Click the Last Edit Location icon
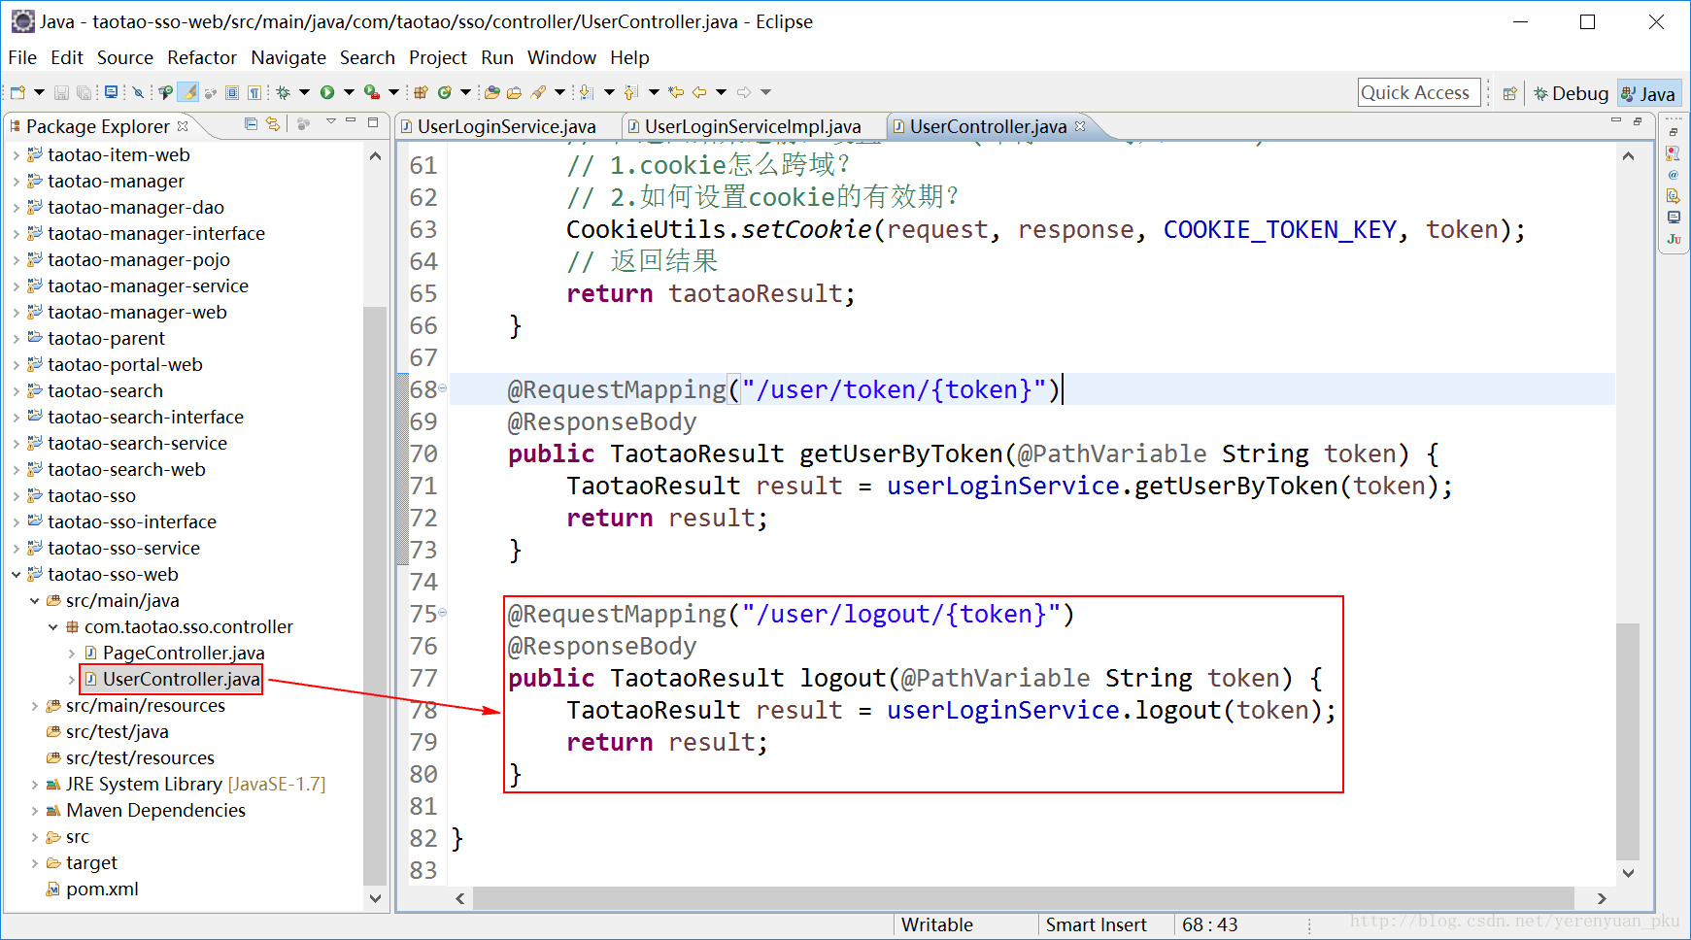The image size is (1691, 940). [676, 92]
